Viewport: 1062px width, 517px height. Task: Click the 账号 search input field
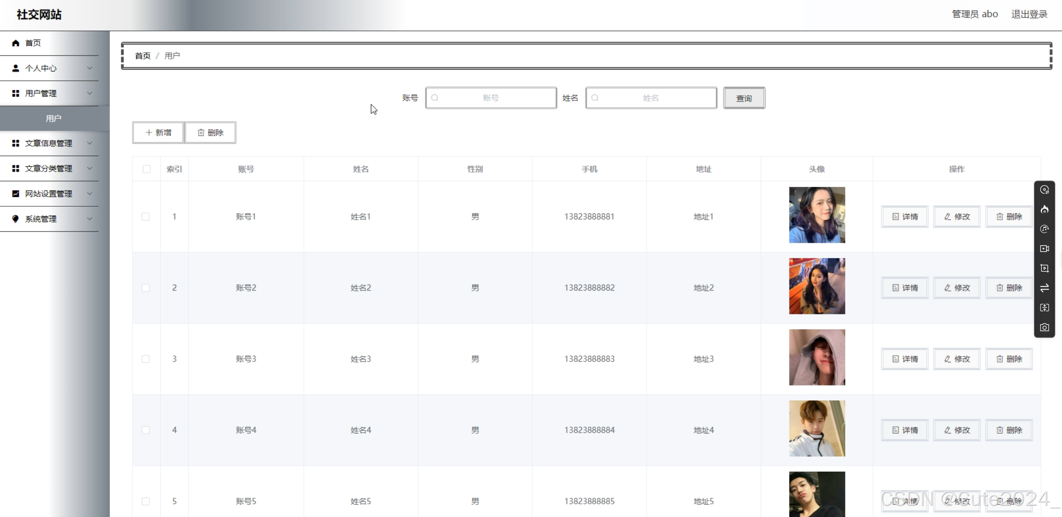pyautogui.click(x=491, y=98)
